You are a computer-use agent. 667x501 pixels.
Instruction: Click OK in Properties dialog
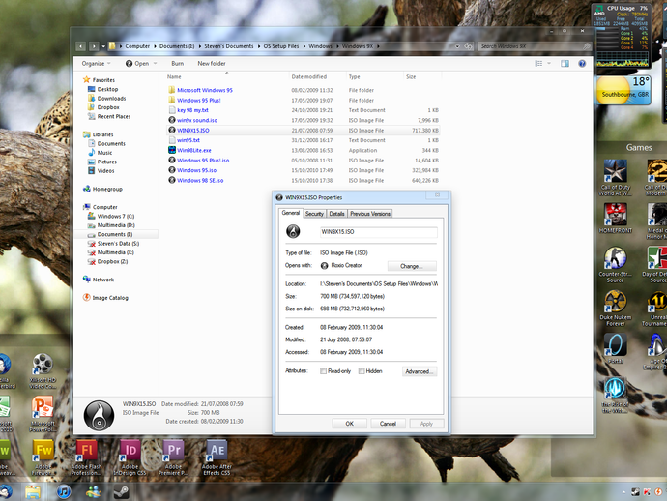click(x=349, y=424)
